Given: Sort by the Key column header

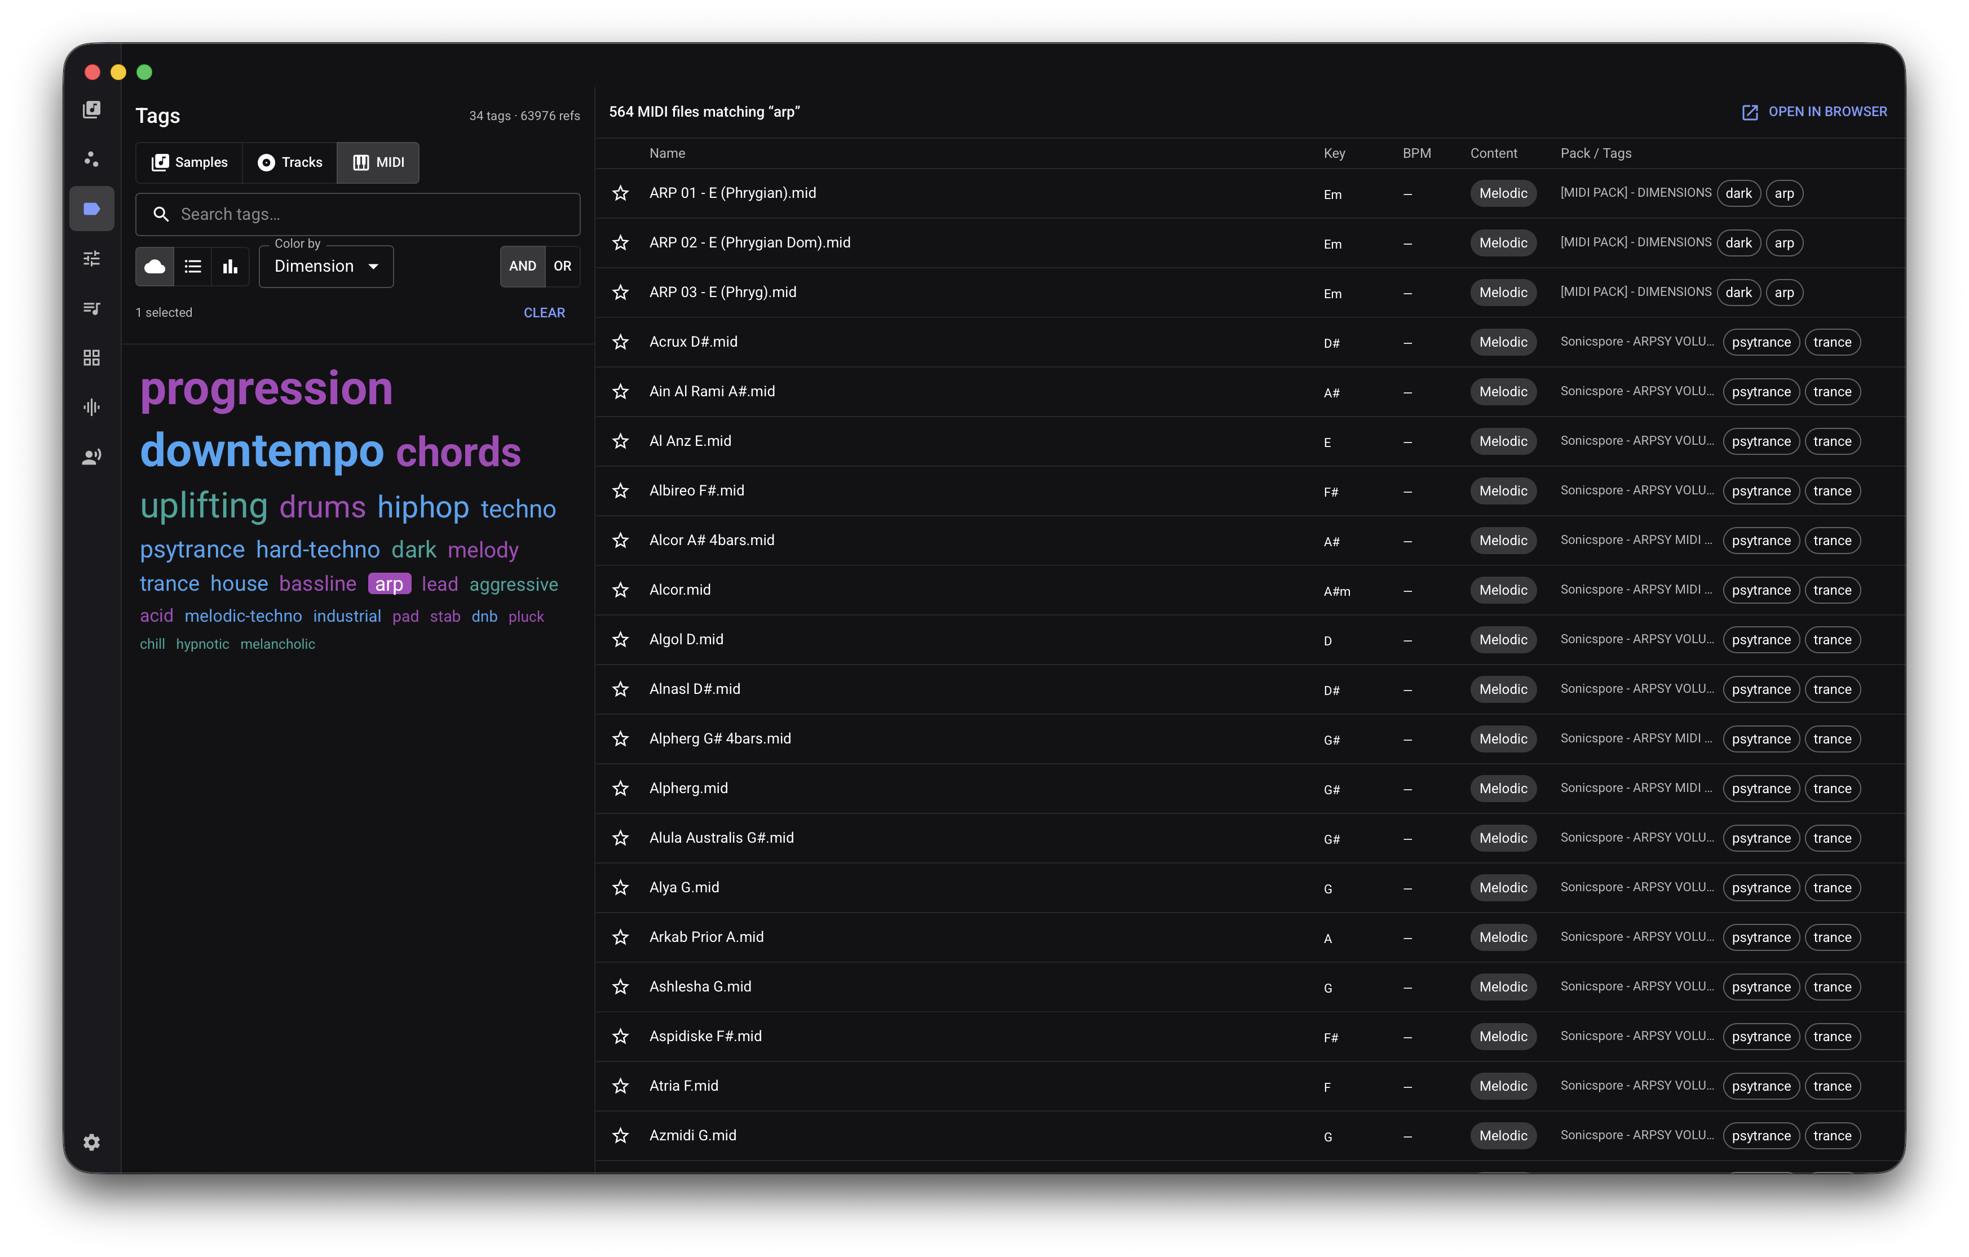Looking at the screenshot, I should [1335, 153].
